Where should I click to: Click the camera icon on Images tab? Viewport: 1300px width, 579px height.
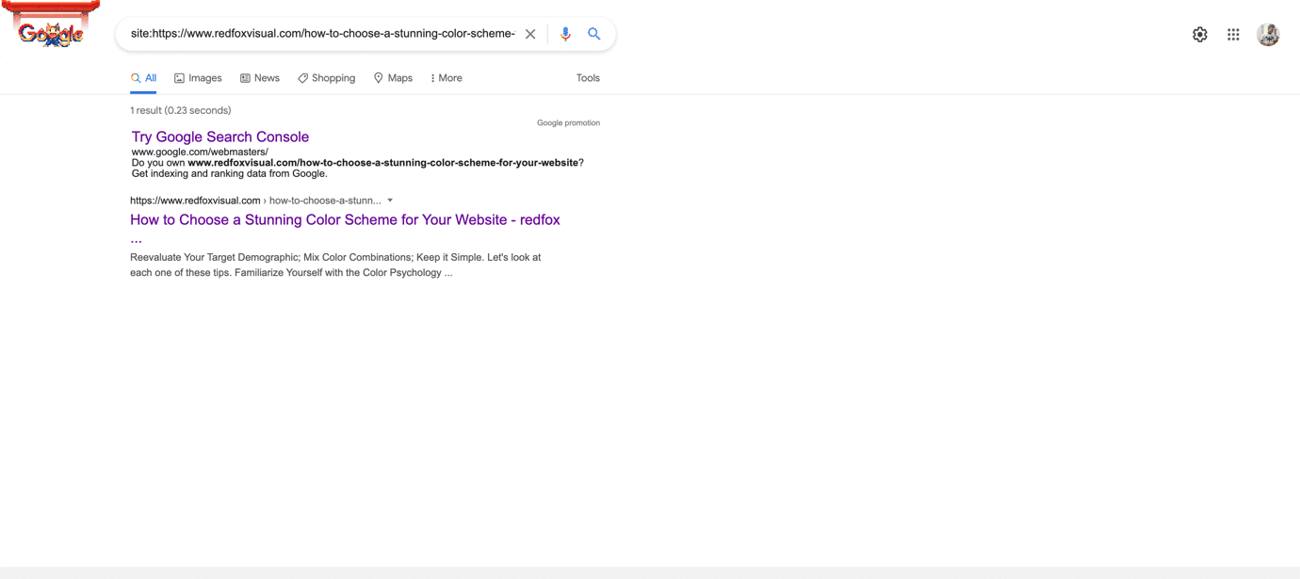coord(179,77)
